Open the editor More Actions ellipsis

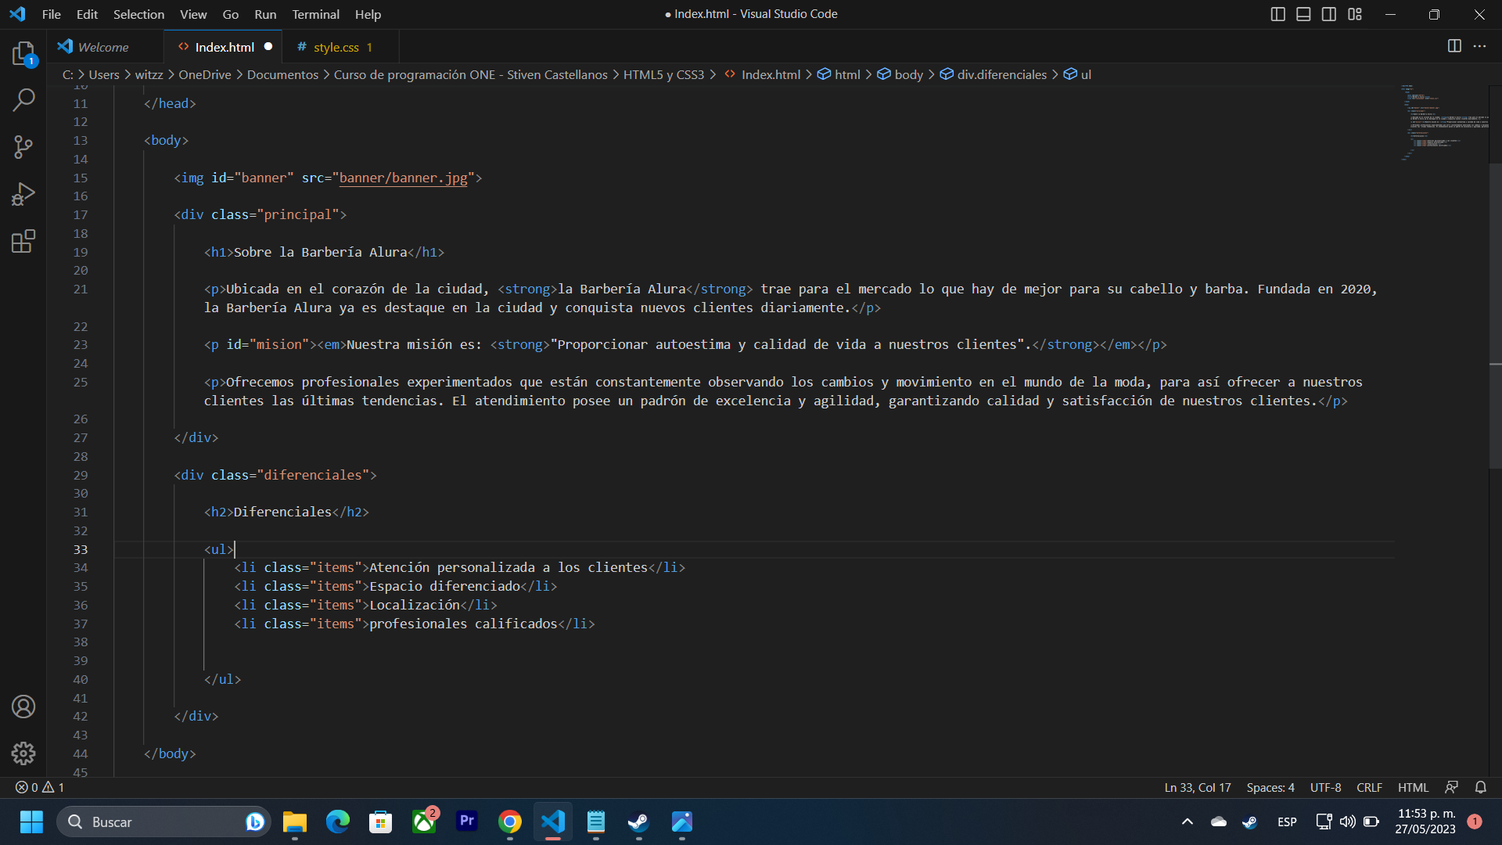1479,46
